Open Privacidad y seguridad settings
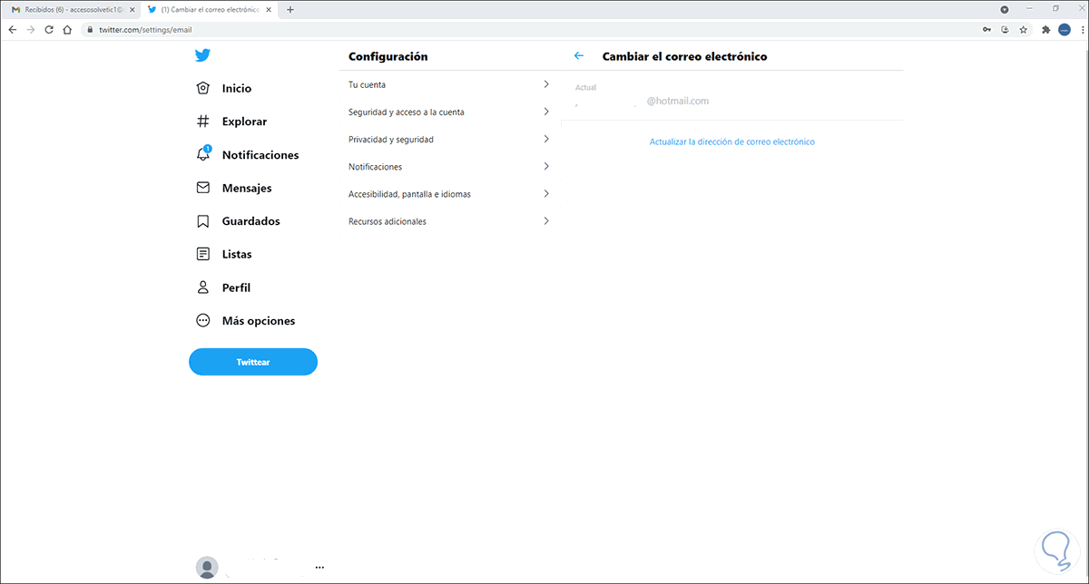 pyautogui.click(x=449, y=139)
